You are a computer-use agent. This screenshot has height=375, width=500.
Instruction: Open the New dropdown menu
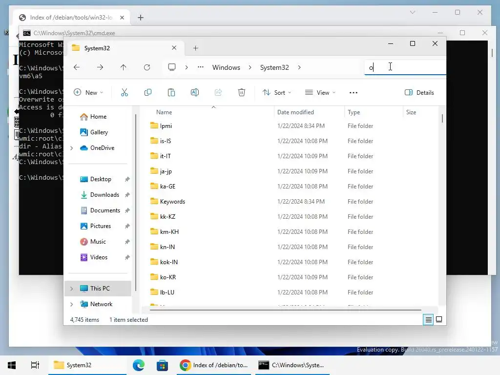(89, 92)
